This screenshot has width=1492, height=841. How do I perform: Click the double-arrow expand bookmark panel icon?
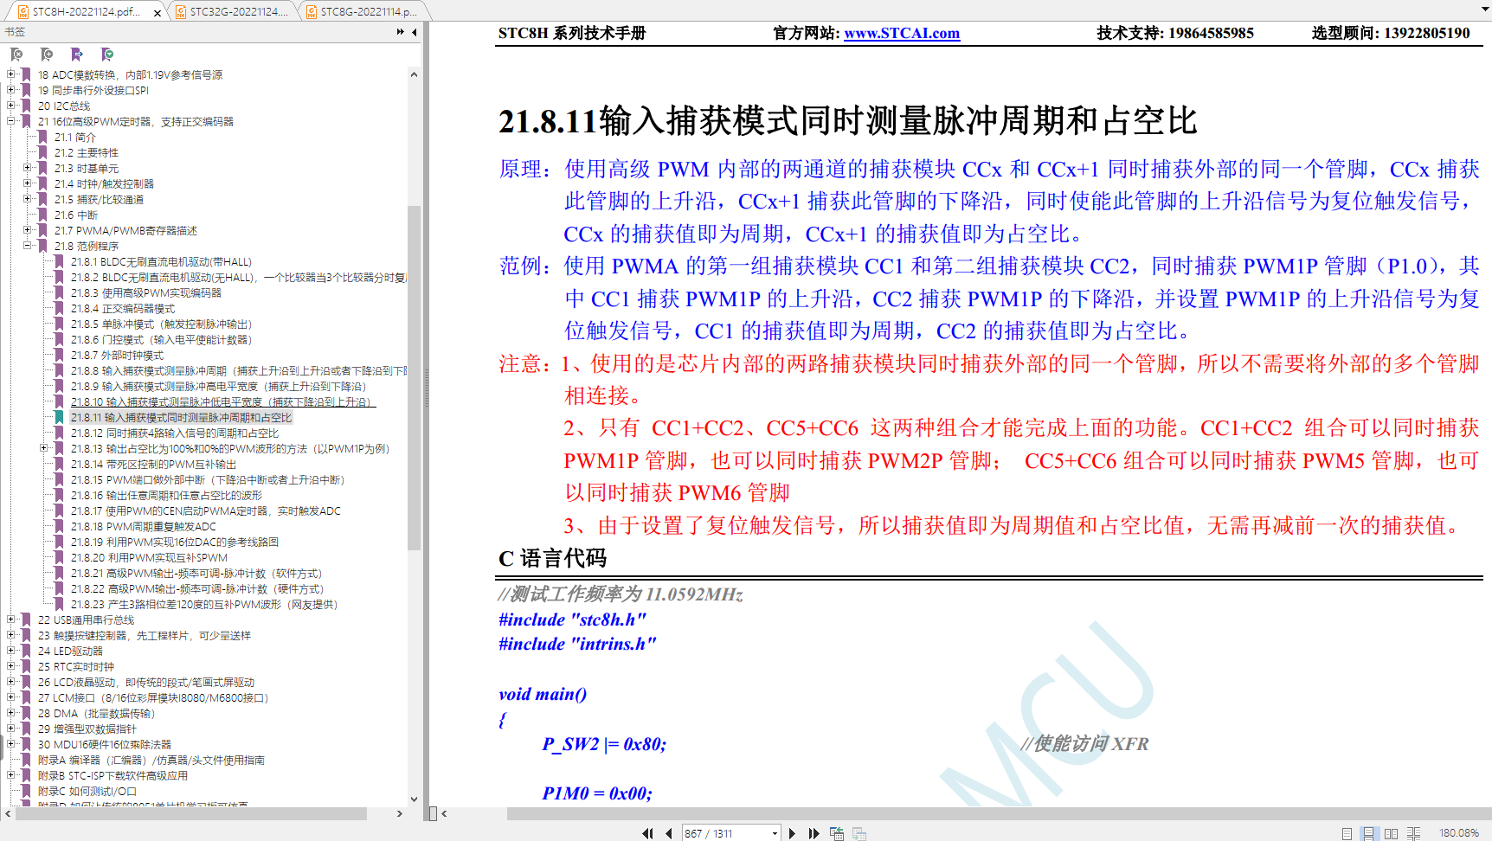click(x=400, y=32)
